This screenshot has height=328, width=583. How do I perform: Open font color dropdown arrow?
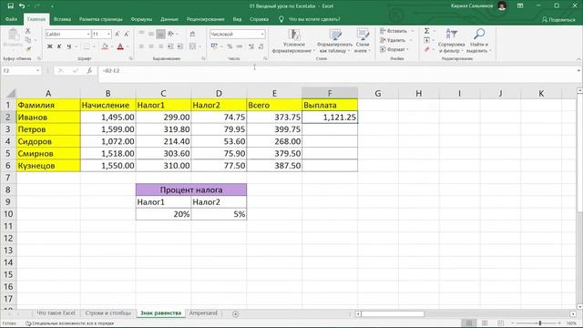point(128,46)
